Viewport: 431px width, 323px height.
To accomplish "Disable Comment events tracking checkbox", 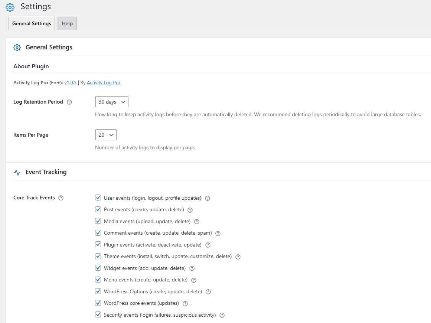I will tap(98, 233).
